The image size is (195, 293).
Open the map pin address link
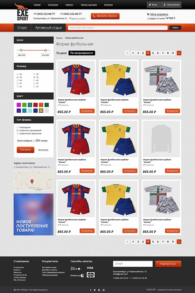(77, 18)
